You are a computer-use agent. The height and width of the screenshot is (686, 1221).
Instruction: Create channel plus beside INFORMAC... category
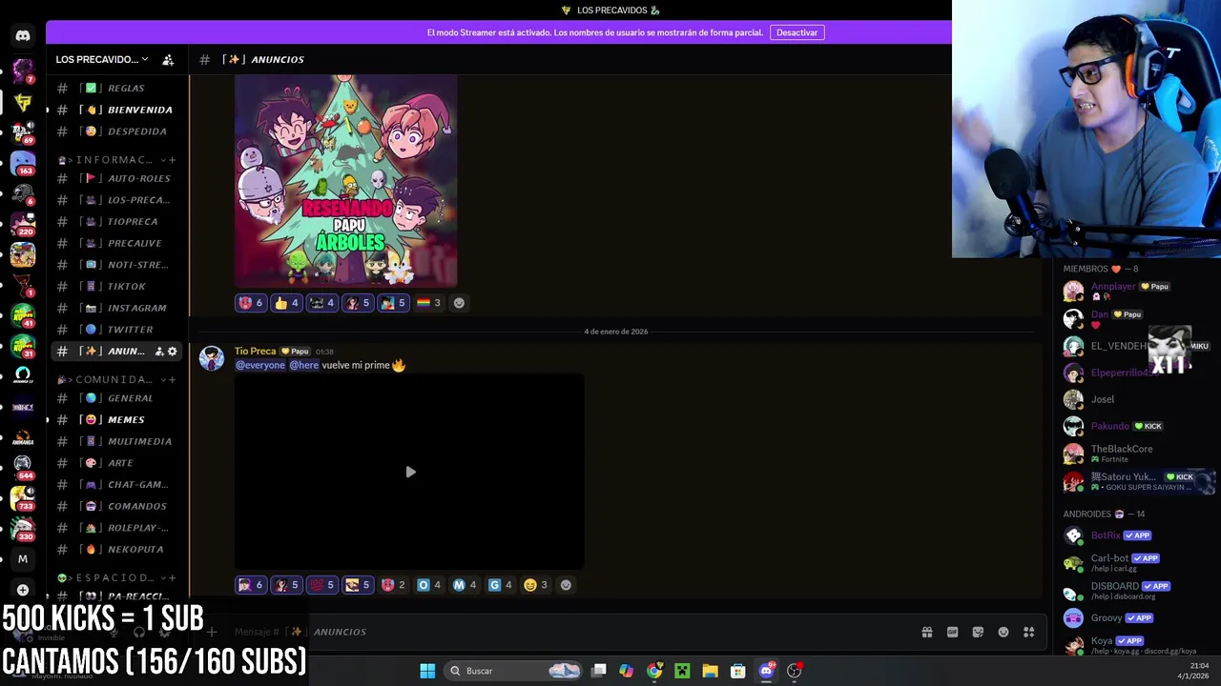pos(172,159)
